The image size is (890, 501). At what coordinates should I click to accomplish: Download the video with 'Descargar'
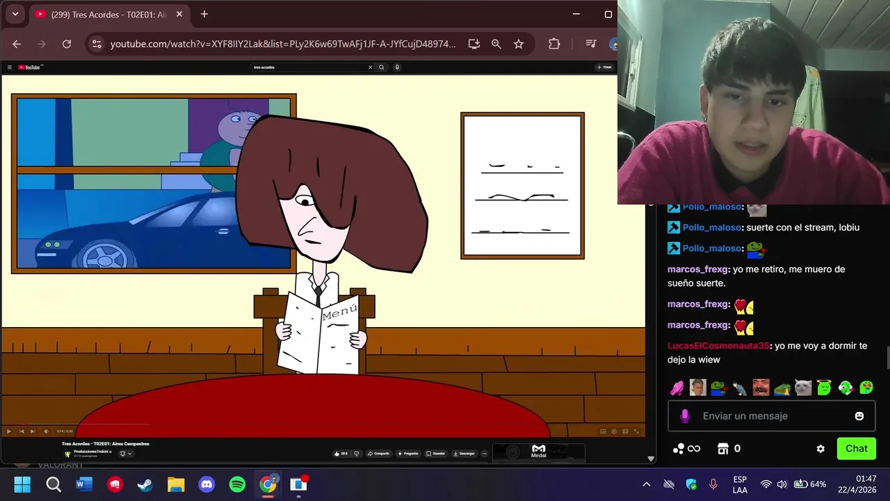tap(464, 454)
